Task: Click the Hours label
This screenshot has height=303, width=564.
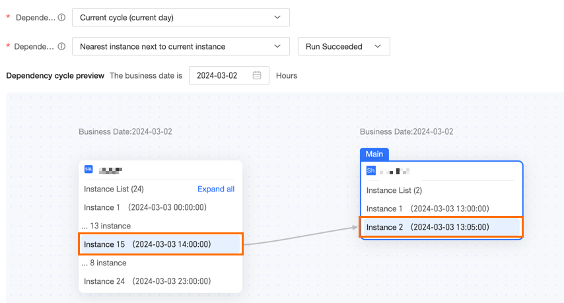Action: 287,75
